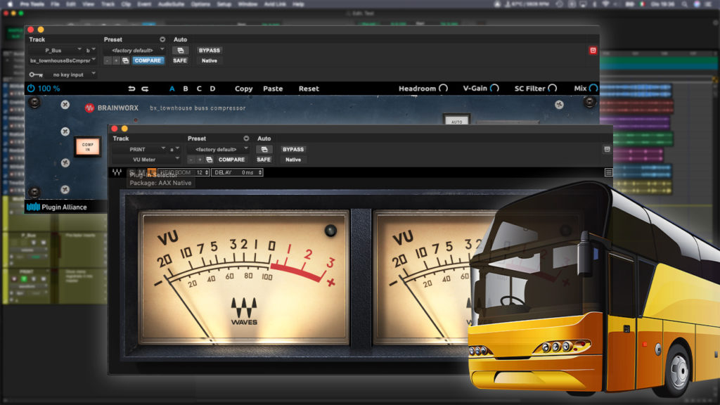The image size is (720, 405).
Task: Click the Reset button
Action: point(308,89)
